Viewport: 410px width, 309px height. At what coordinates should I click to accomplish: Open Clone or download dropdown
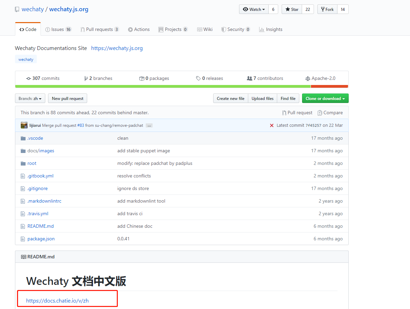tap(325, 99)
